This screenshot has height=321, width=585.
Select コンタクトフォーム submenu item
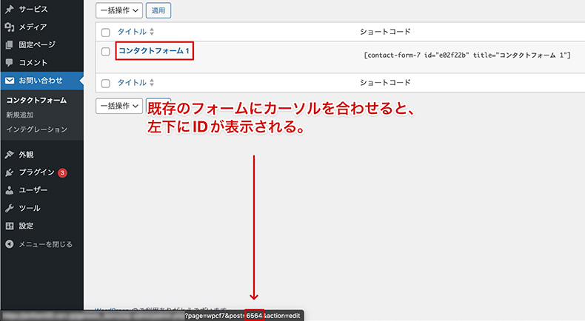click(36, 101)
